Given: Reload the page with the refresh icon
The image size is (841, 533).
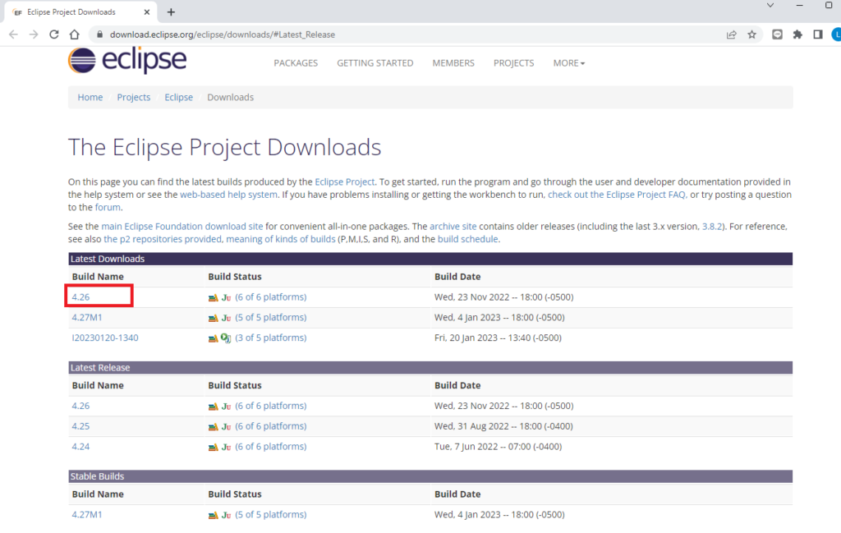Looking at the screenshot, I should pos(54,34).
